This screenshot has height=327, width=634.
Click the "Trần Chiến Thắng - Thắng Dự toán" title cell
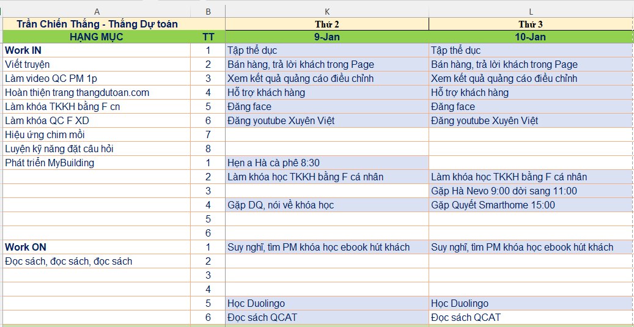pyautogui.click(x=98, y=24)
